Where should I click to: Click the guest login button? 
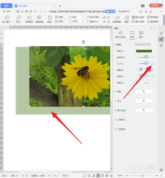tap(156, 6)
